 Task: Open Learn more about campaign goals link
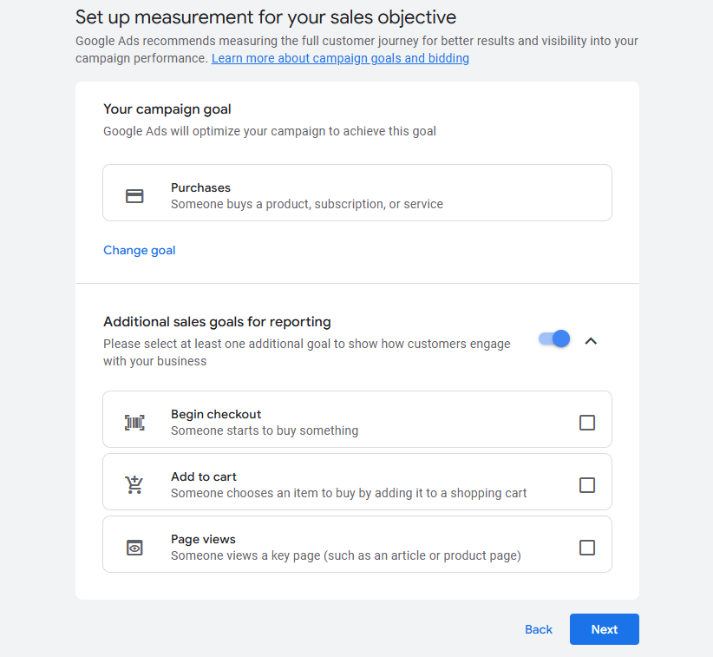click(340, 58)
